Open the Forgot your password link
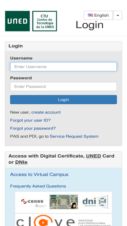Screen dimensions: 127x226 point(33,128)
